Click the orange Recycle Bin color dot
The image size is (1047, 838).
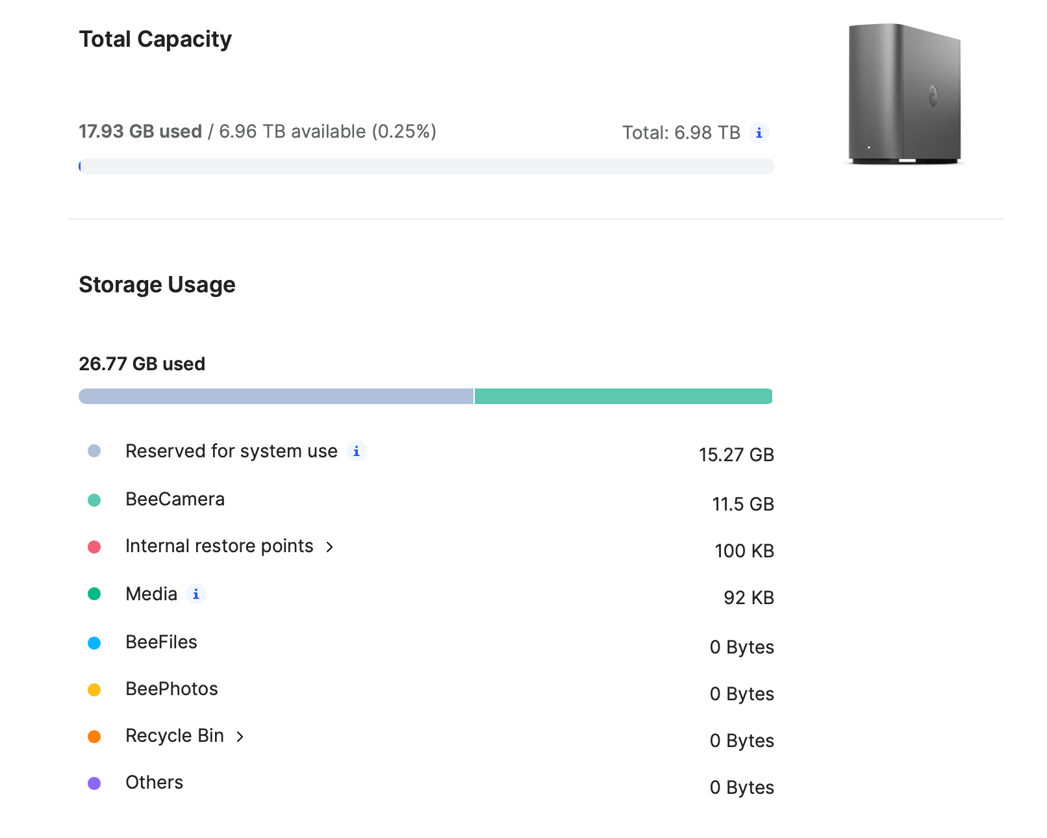tap(94, 737)
